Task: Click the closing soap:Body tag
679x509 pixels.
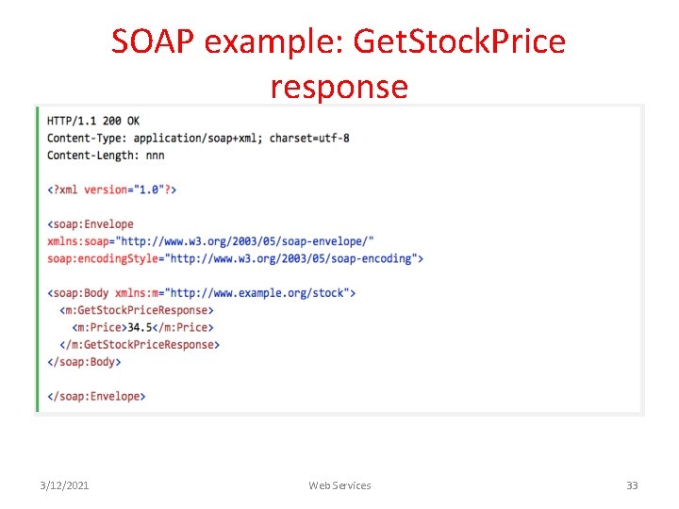Action: 84,362
